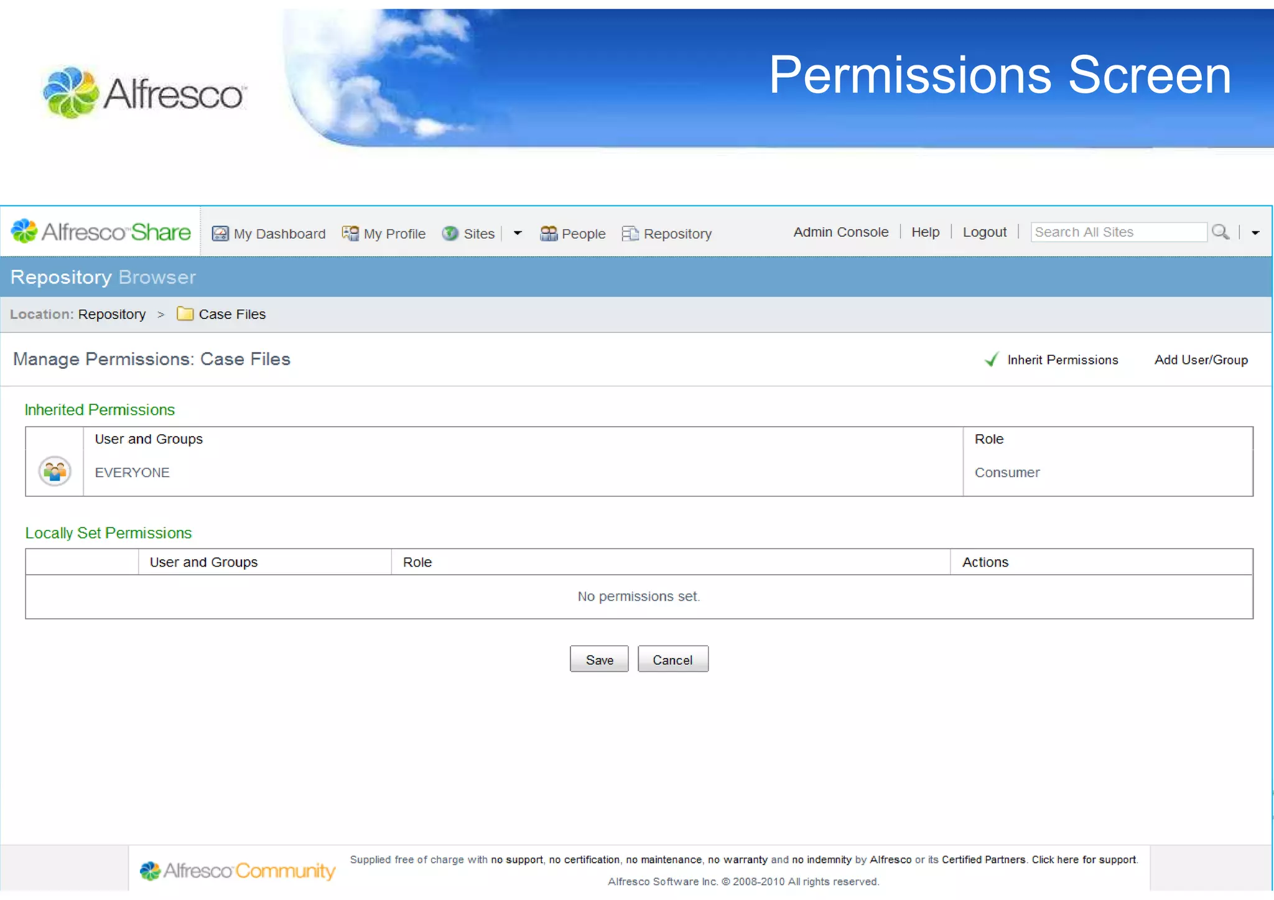
Task: Click the Alfresco Community footer logo
Action: tap(237, 870)
